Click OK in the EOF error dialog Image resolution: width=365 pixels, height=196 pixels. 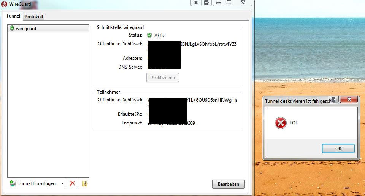point(338,148)
